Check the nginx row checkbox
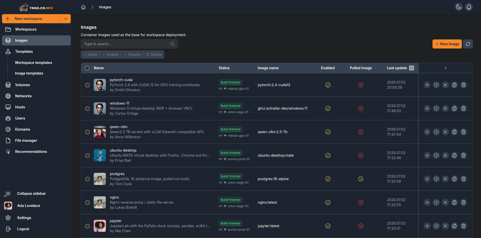The width and height of the screenshot is (481, 238). [87, 203]
